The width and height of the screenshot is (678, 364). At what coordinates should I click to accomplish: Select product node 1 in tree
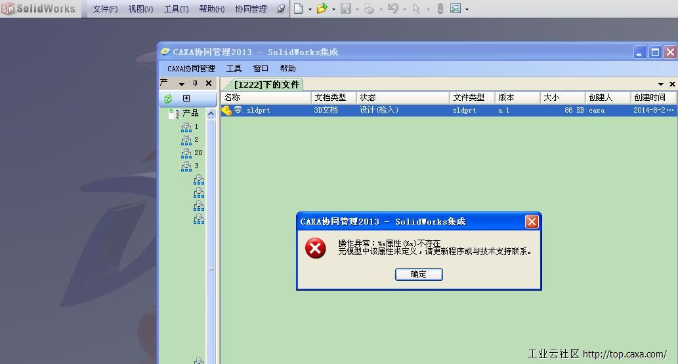pos(196,126)
